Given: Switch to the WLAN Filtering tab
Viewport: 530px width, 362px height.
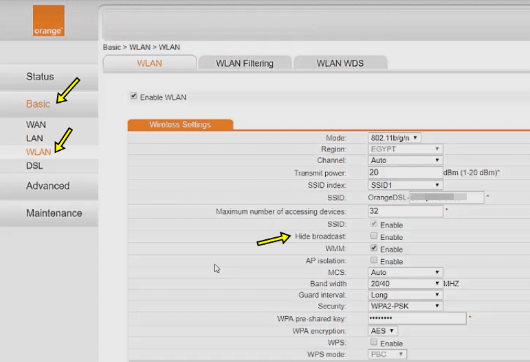Looking at the screenshot, I should (x=245, y=63).
